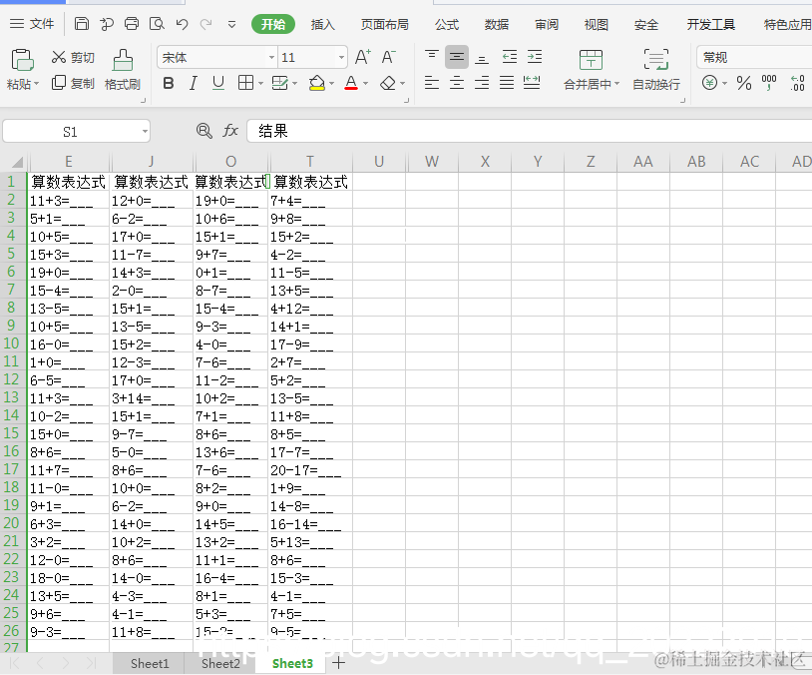Decrease indent icon

click(510, 57)
